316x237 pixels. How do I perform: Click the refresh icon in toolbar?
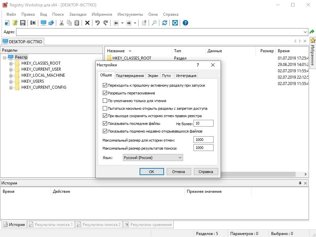pyautogui.click(x=165, y=23)
